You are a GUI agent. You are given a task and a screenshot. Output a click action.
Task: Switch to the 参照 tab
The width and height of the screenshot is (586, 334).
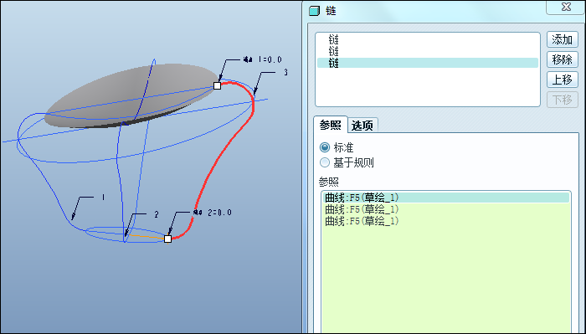[x=331, y=125]
